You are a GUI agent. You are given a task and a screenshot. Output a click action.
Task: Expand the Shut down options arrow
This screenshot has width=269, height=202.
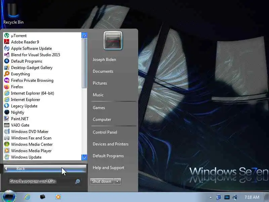pos(117,181)
